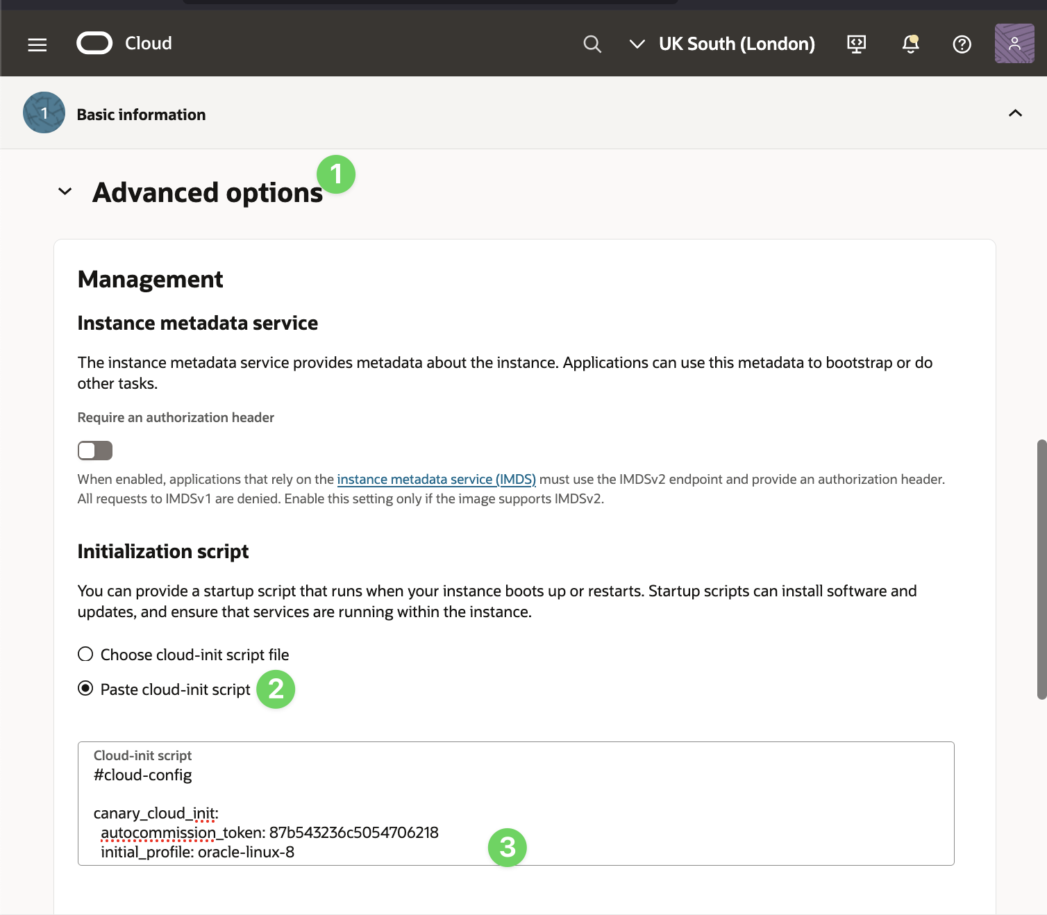Collapse the Advanced options chevron

tap(65, 192)
